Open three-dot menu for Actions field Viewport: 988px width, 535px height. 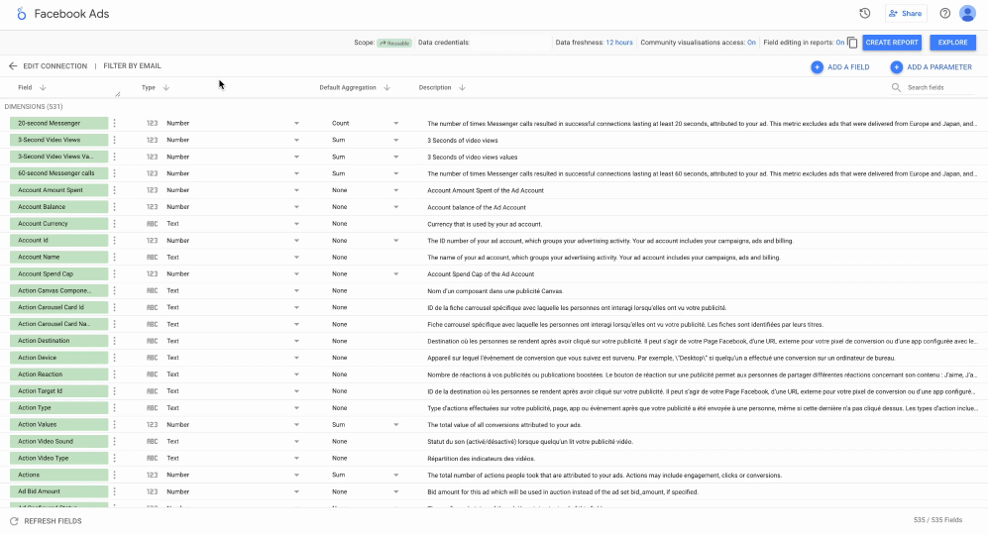(114, 475)
